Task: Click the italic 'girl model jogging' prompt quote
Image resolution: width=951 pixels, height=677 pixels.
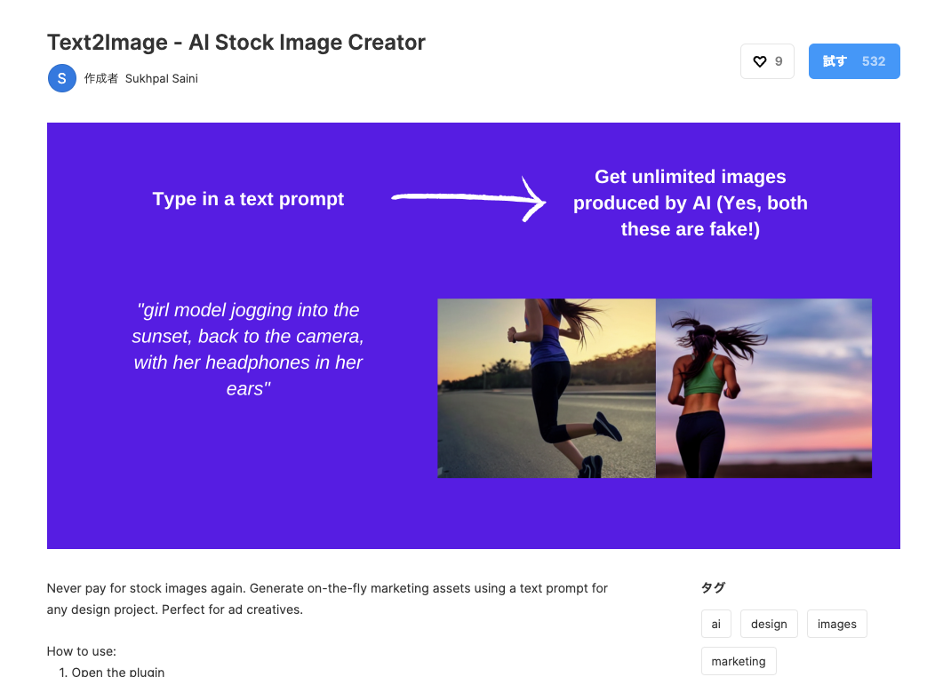Action: (x=248, y=349)
